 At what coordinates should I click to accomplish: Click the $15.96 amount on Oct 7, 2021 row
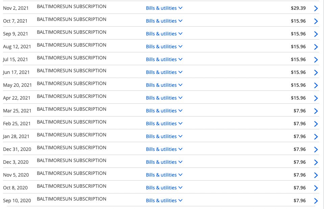pyautogui.click(x=298, y=21)
